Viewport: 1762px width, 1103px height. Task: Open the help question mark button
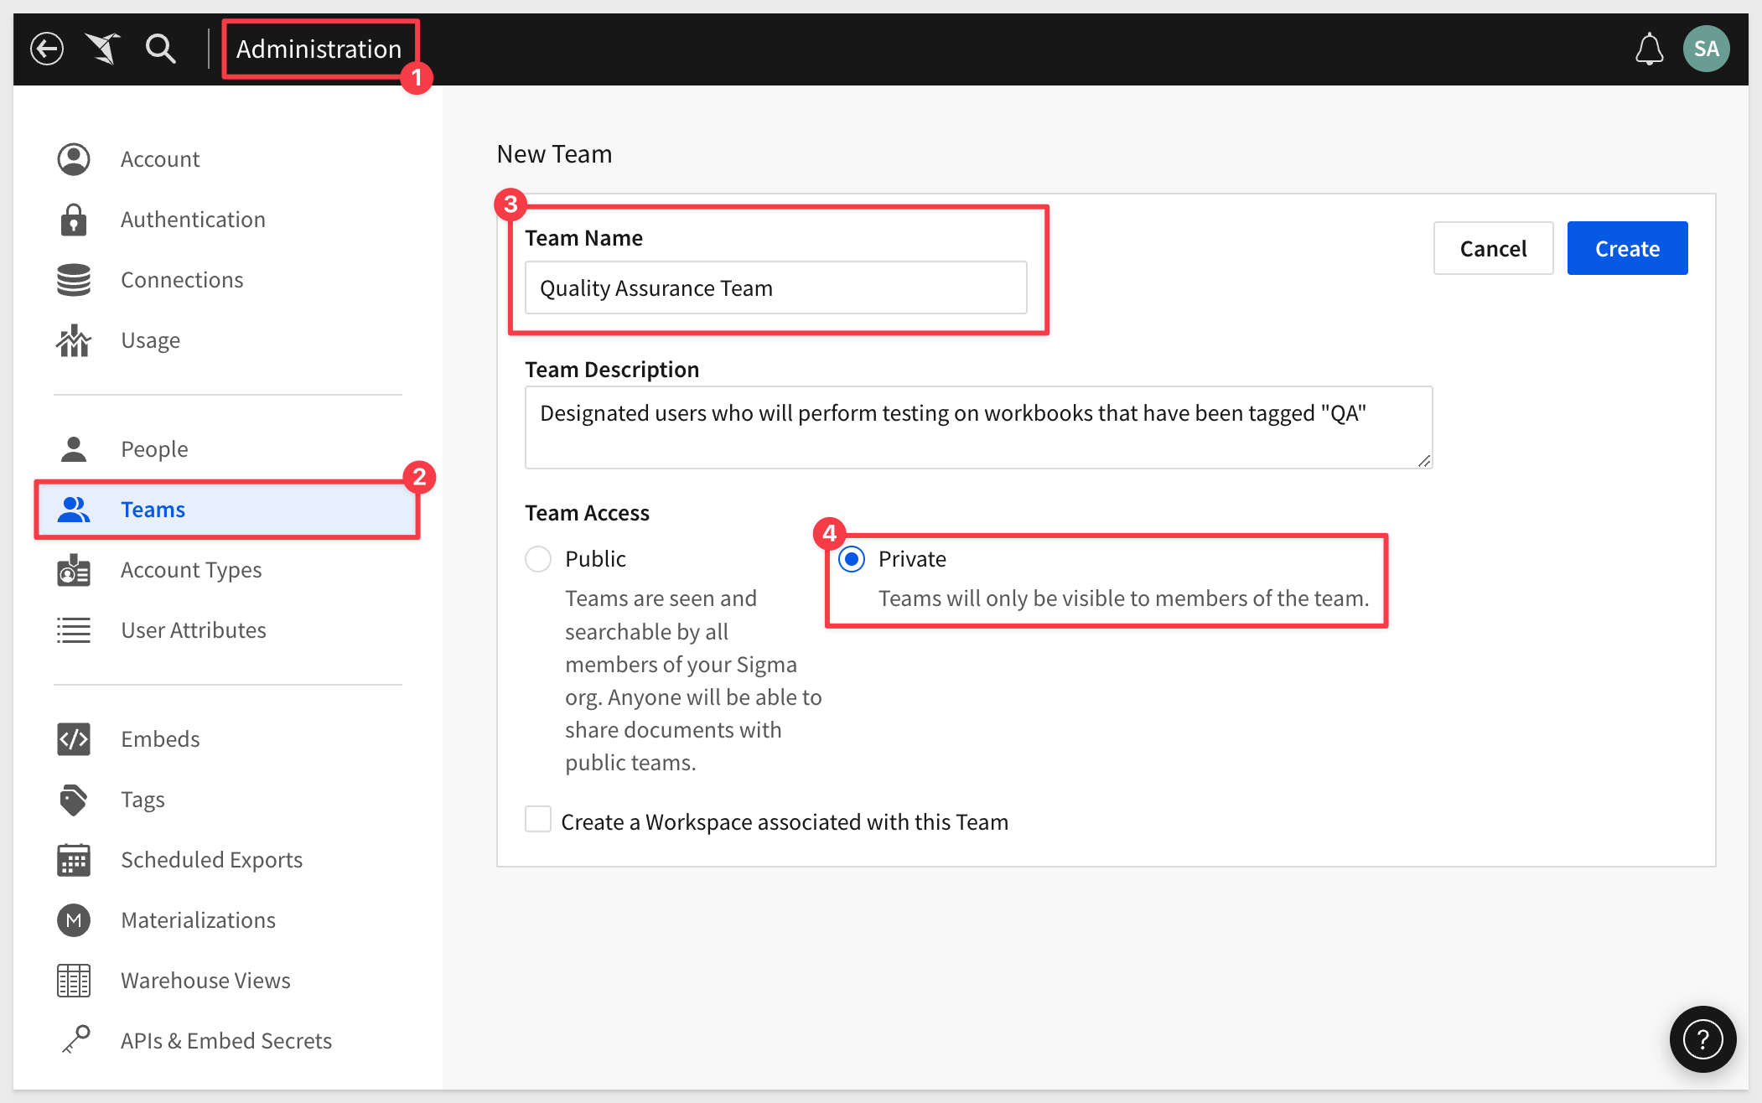pos(1702,1039)
